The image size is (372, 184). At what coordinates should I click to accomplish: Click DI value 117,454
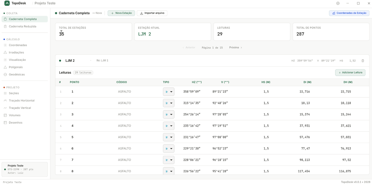point(304,171)
